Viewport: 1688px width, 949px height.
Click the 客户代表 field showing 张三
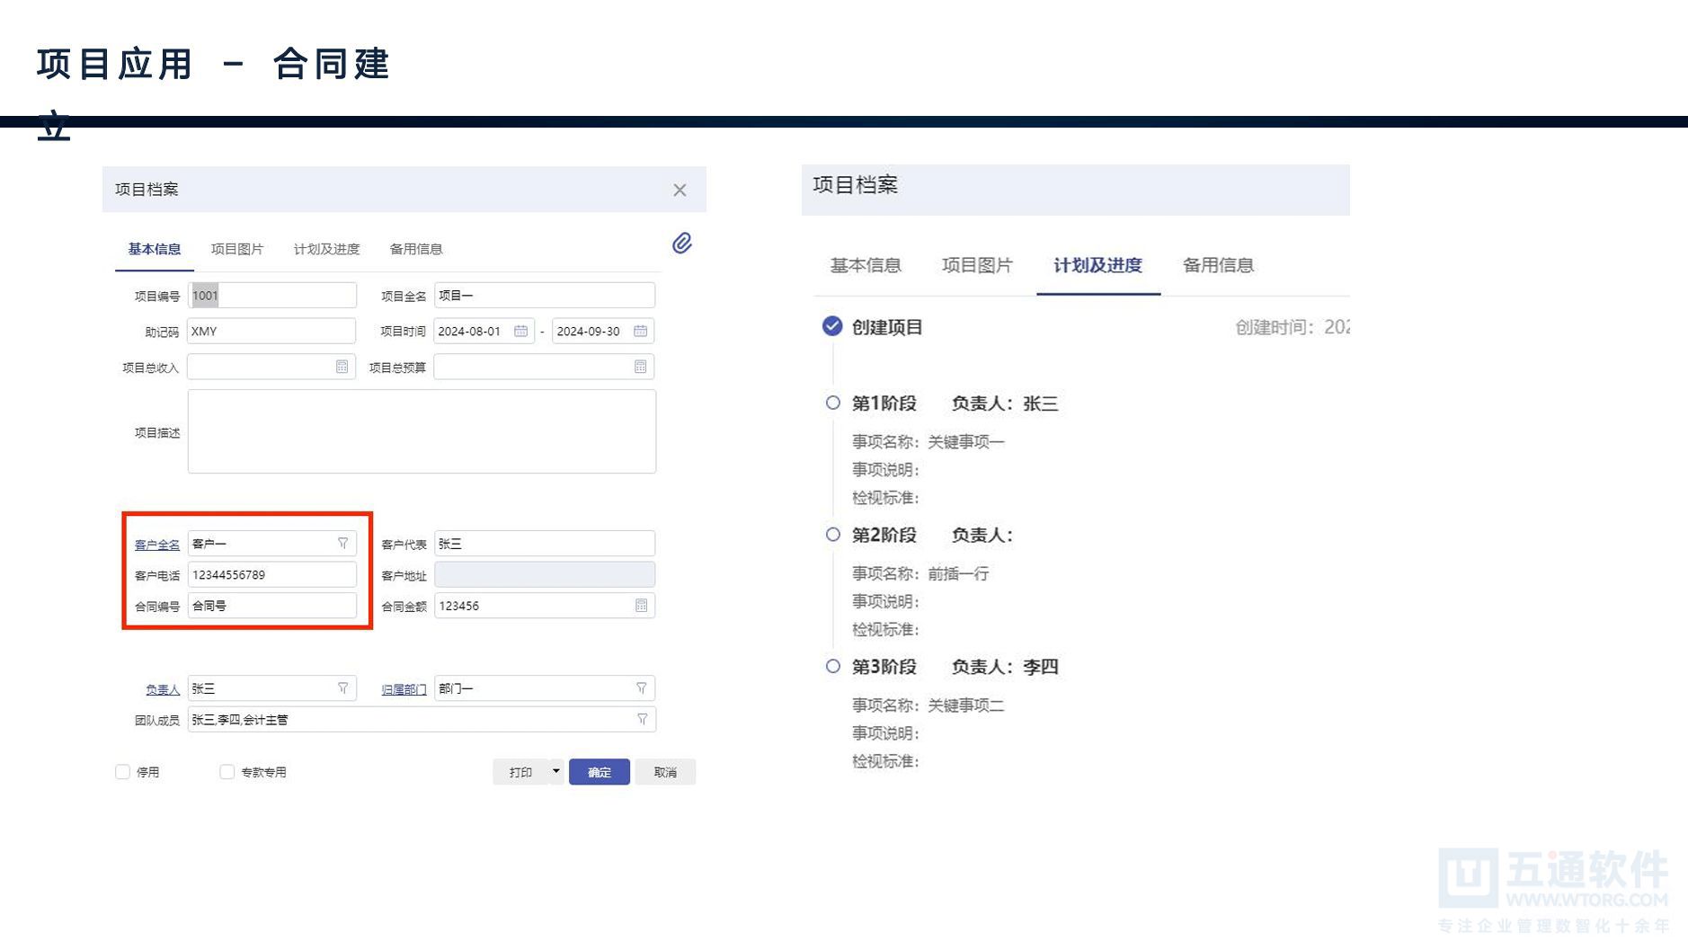click(x=545, y=543)
